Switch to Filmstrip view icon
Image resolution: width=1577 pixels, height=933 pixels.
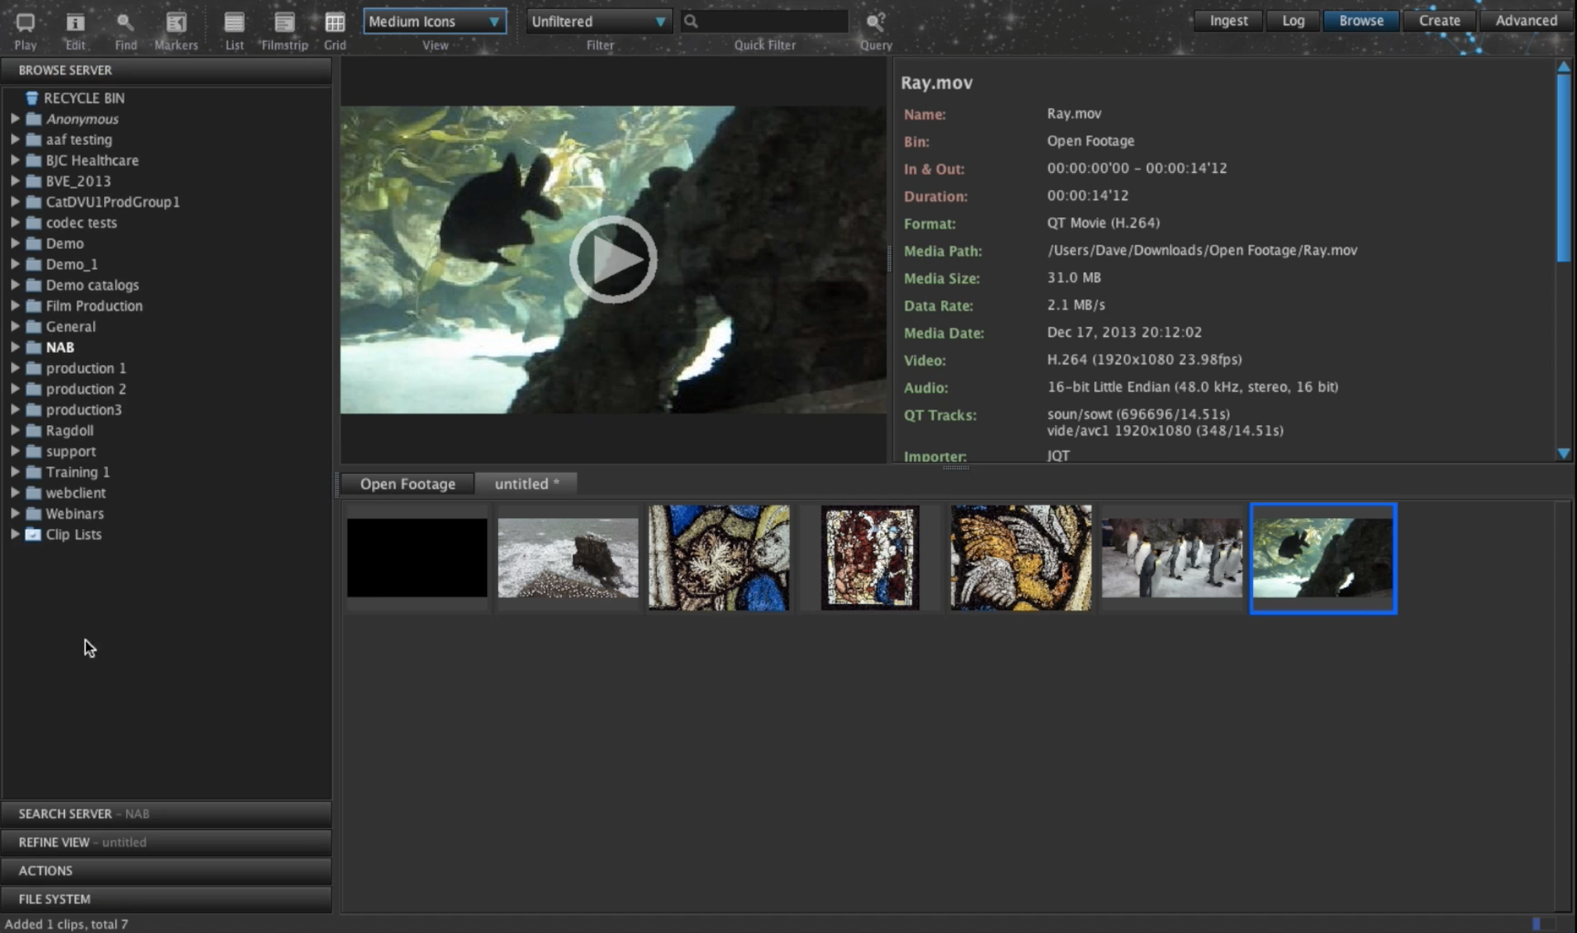284,23
